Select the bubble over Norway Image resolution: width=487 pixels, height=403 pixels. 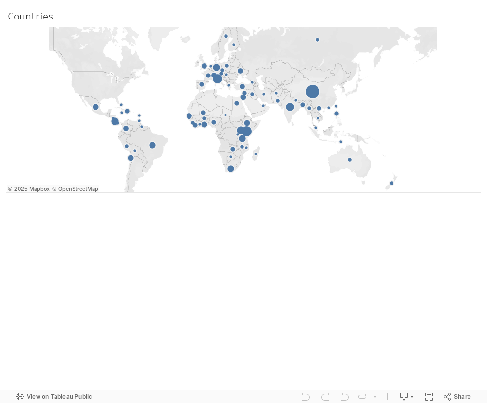coord(226,36)
